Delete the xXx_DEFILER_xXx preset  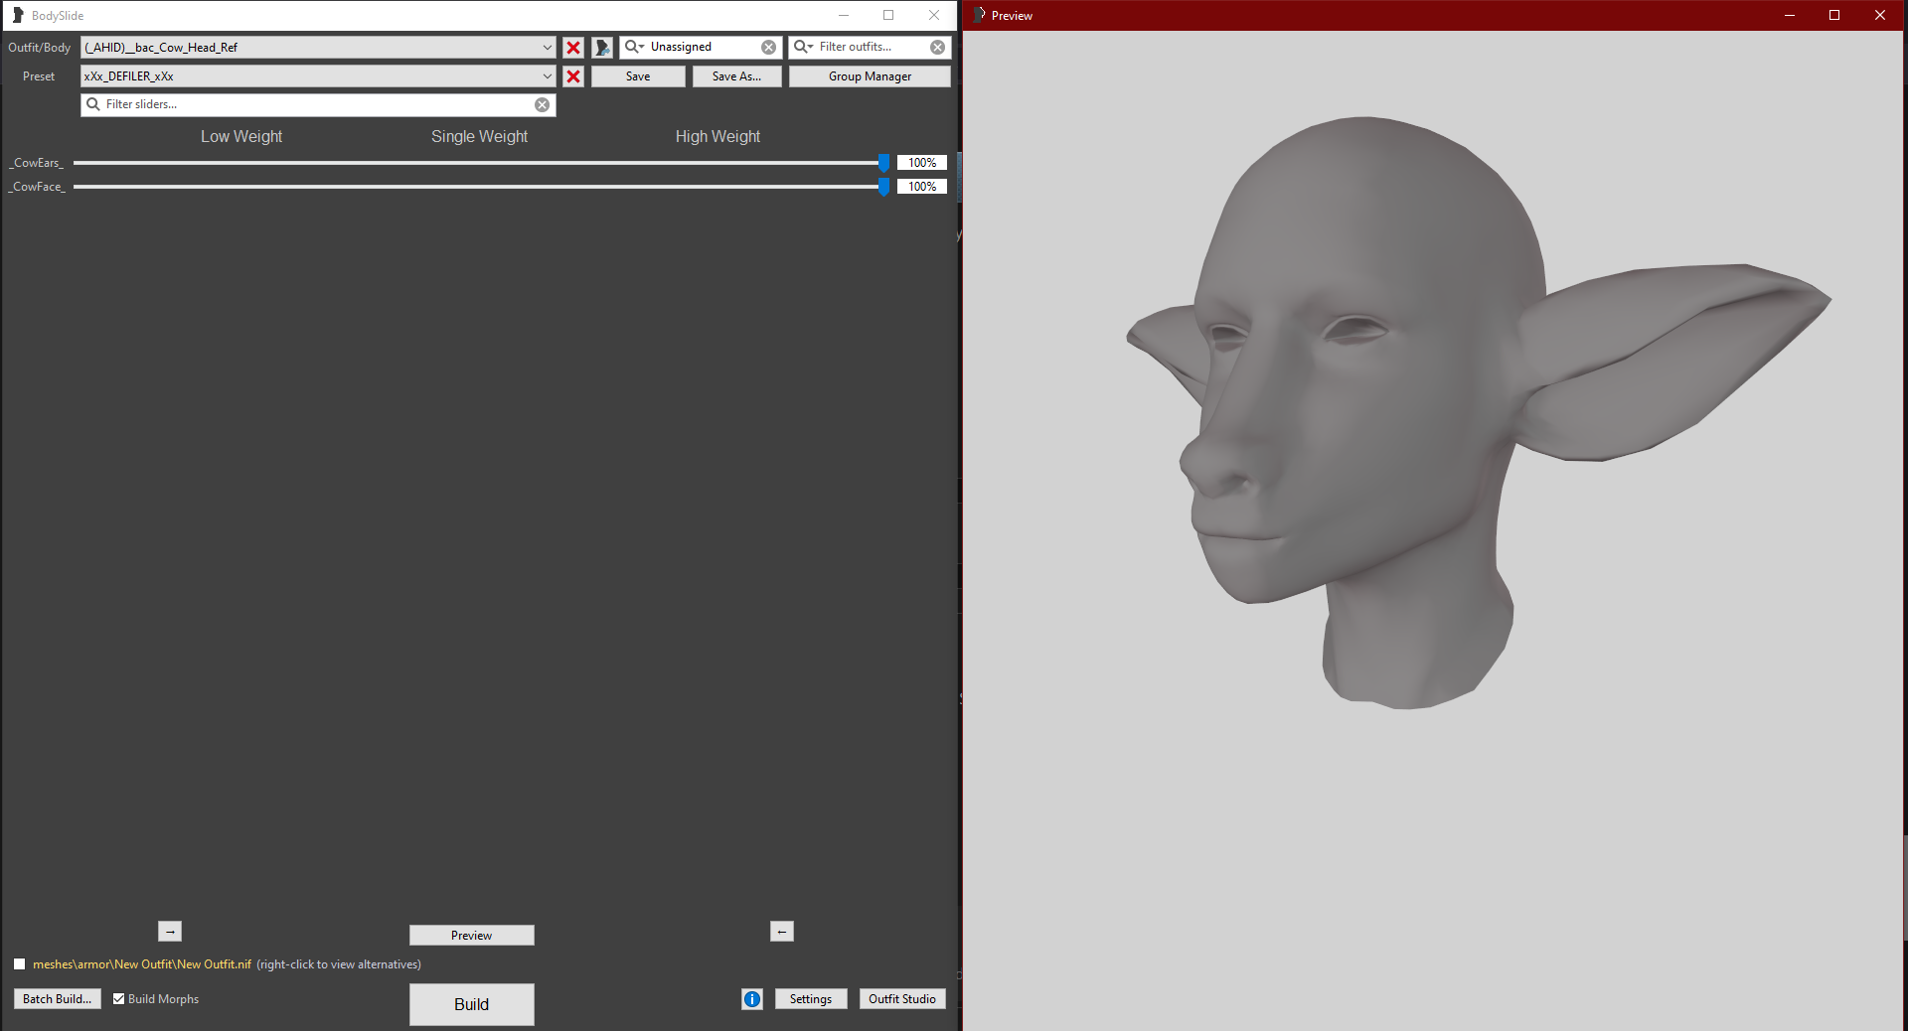click(573, 76)
